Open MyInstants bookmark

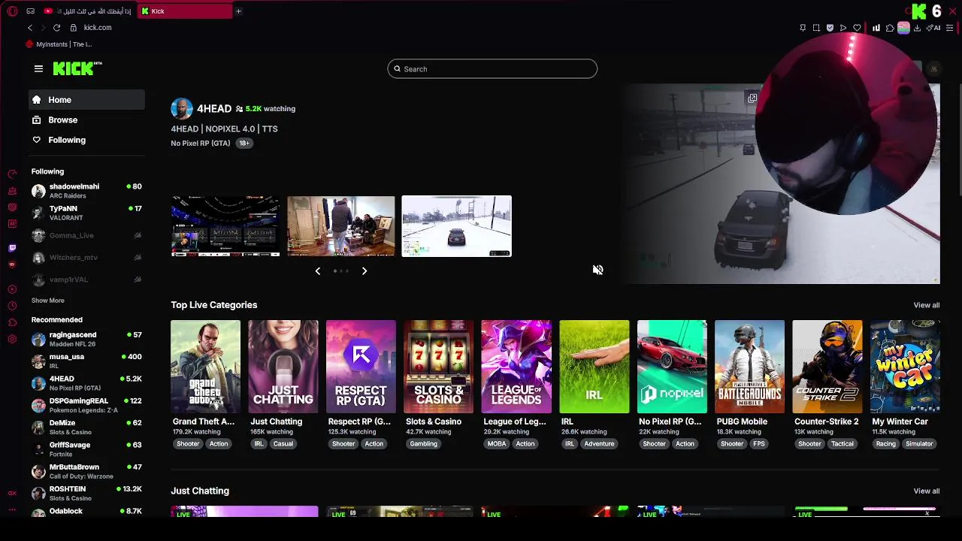pos(59,44)
